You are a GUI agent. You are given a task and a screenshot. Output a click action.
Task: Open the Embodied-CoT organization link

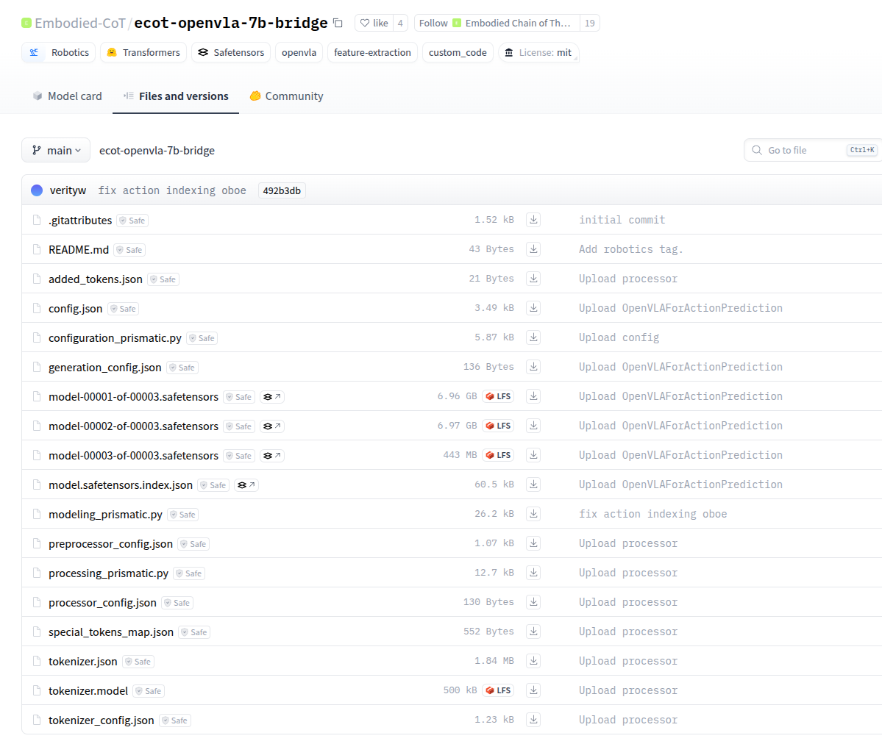point(80,23)
